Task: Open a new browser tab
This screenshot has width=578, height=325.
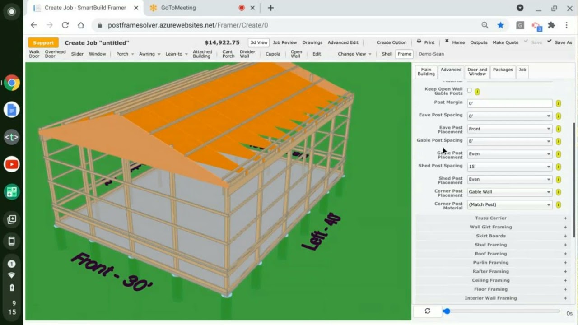Action: click(270, 8)
